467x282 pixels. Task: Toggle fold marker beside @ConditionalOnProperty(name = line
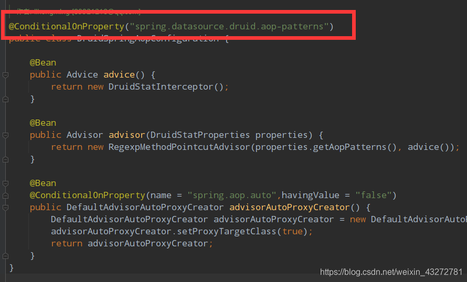point(5,196)
